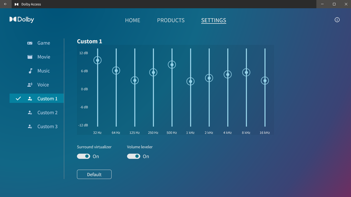Switch to the SETTINGS tab
The height and width of the screenshot is (197, 351).
tap(214, 20)
